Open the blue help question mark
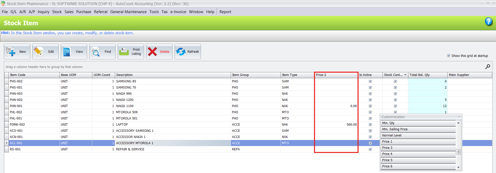The height and width of the screenshot is (173, 496). click(x=488, y=21)
